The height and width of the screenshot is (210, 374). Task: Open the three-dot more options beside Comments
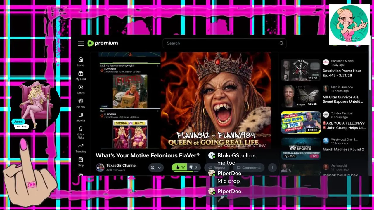click(272, 168)
